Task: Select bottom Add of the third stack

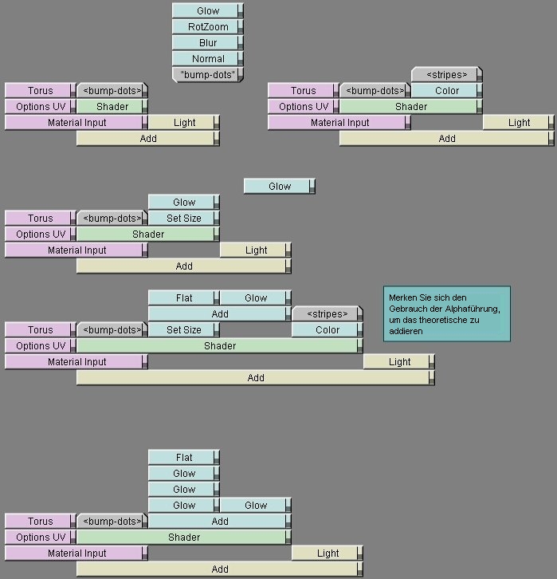Action: click(x=184, y=266)
